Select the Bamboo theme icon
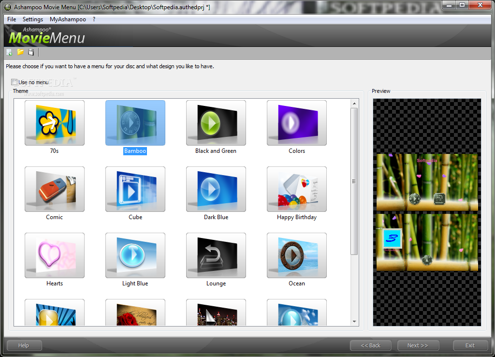Image resolution: width=495 pixels, height=357 pixels. coord(135,123)
